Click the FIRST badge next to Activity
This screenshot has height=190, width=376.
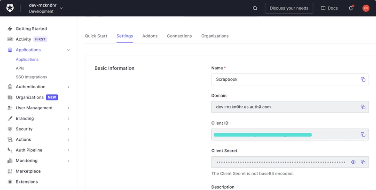pyautogui.click(x=40, y=39)
